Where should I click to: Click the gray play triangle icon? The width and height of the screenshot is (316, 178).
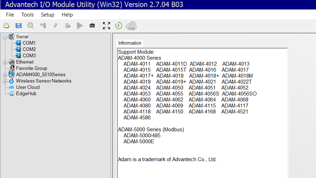[80, 26]
